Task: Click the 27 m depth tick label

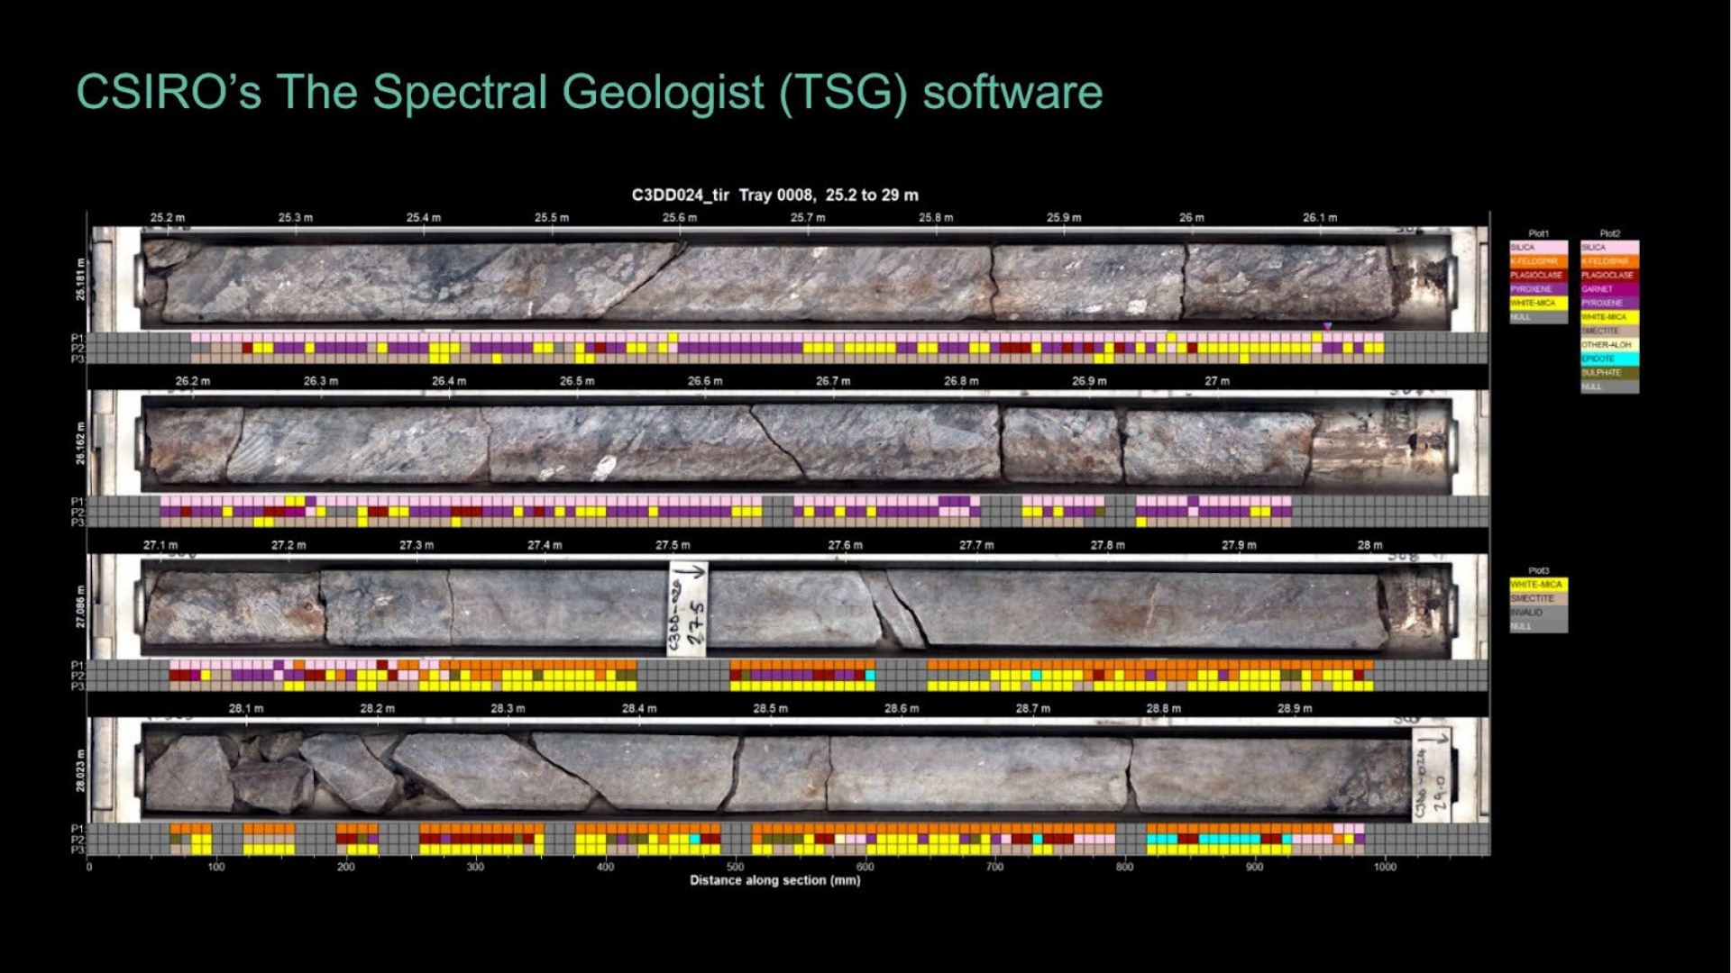Action: pos(1217,381)
